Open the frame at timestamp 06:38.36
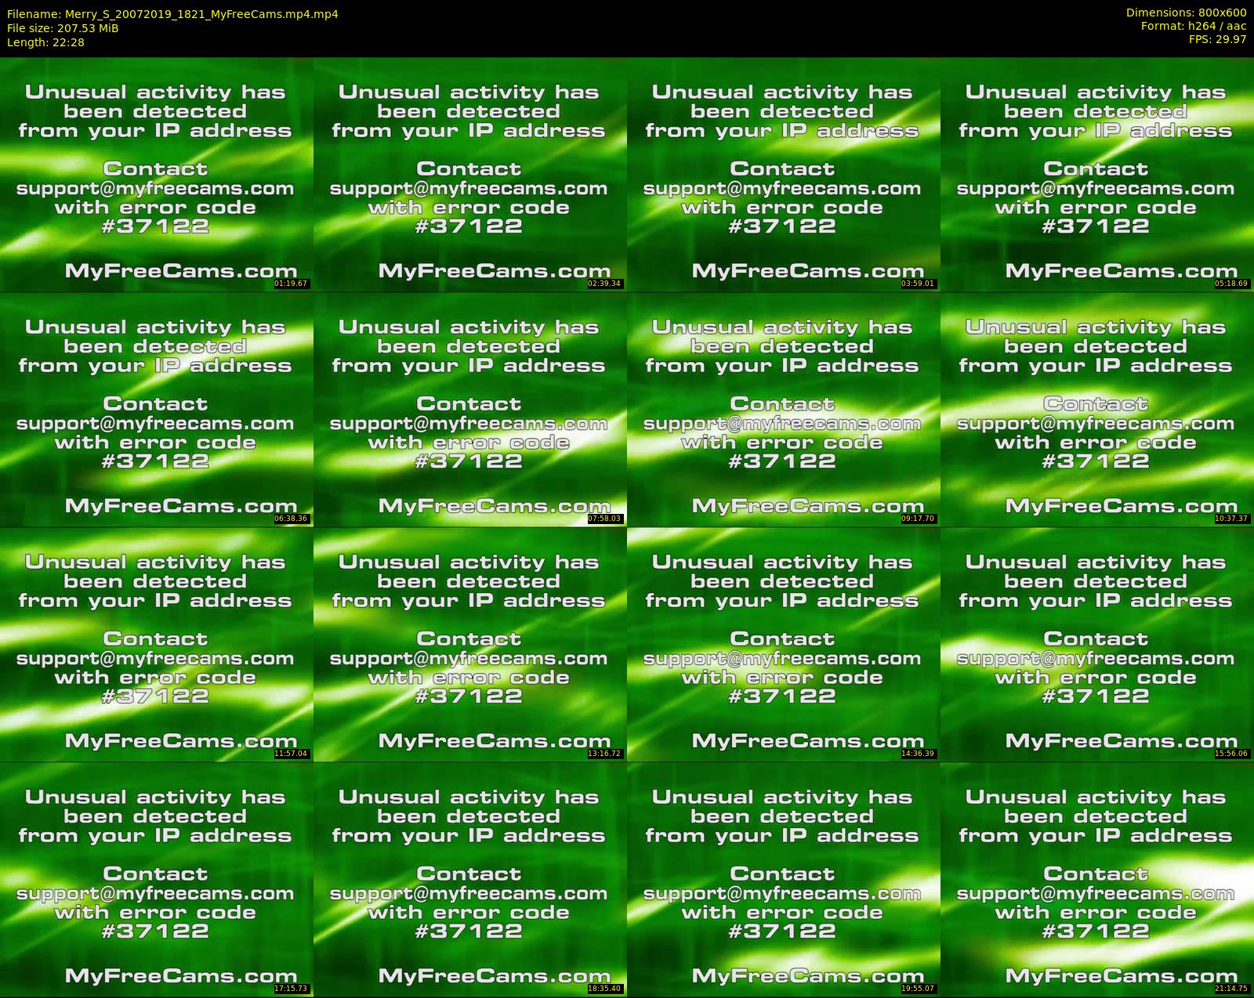The width and height of the screenshot is (1254, 998). tap(157, 410)
